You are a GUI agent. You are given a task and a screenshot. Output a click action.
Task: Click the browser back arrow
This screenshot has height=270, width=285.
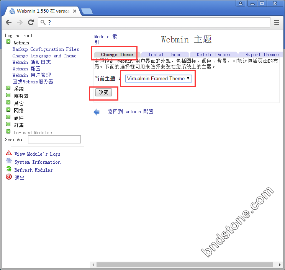coord(8,22)
